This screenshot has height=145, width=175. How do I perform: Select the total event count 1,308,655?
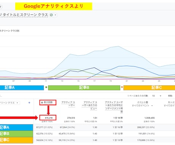click(x=150, y=118)
